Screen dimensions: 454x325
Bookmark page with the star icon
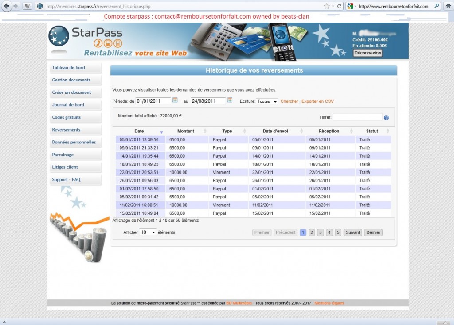pos(327,6)
